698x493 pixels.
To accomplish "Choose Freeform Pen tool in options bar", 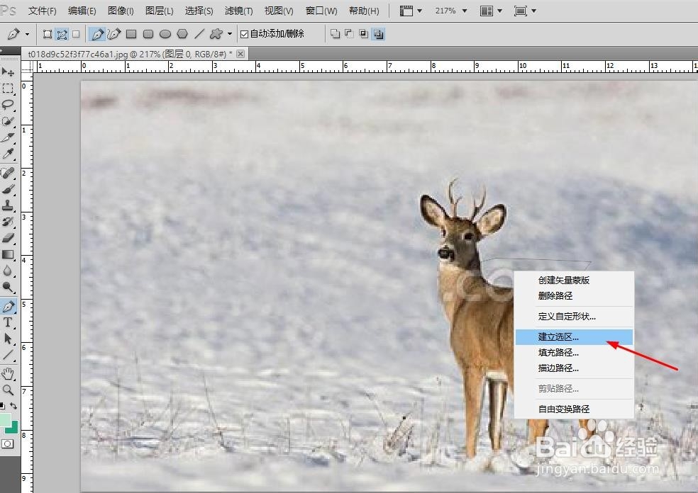I will tap(114, 34).
